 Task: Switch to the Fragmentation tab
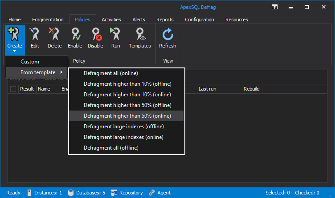pyautogui.click(x=48, y=20)
